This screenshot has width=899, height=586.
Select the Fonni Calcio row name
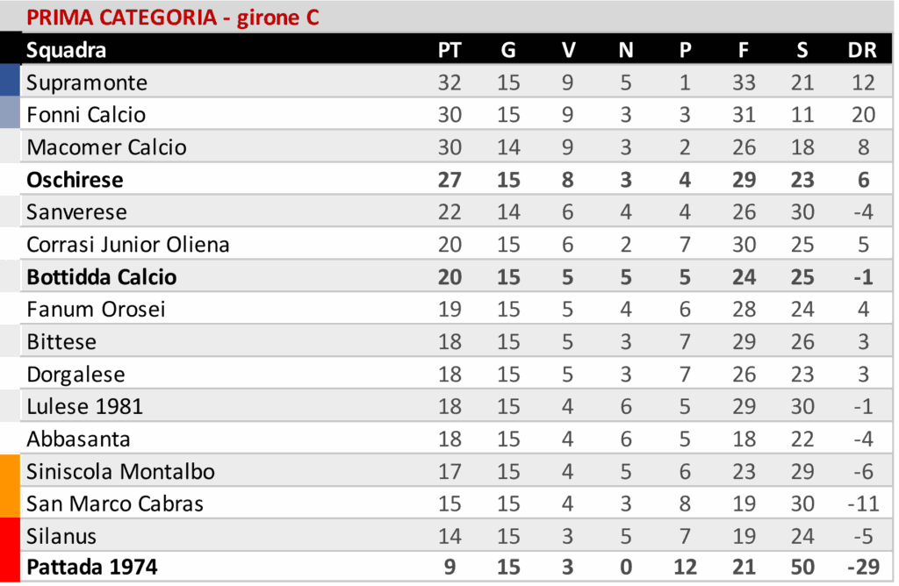pyautogui.click(x=86, y=115)
